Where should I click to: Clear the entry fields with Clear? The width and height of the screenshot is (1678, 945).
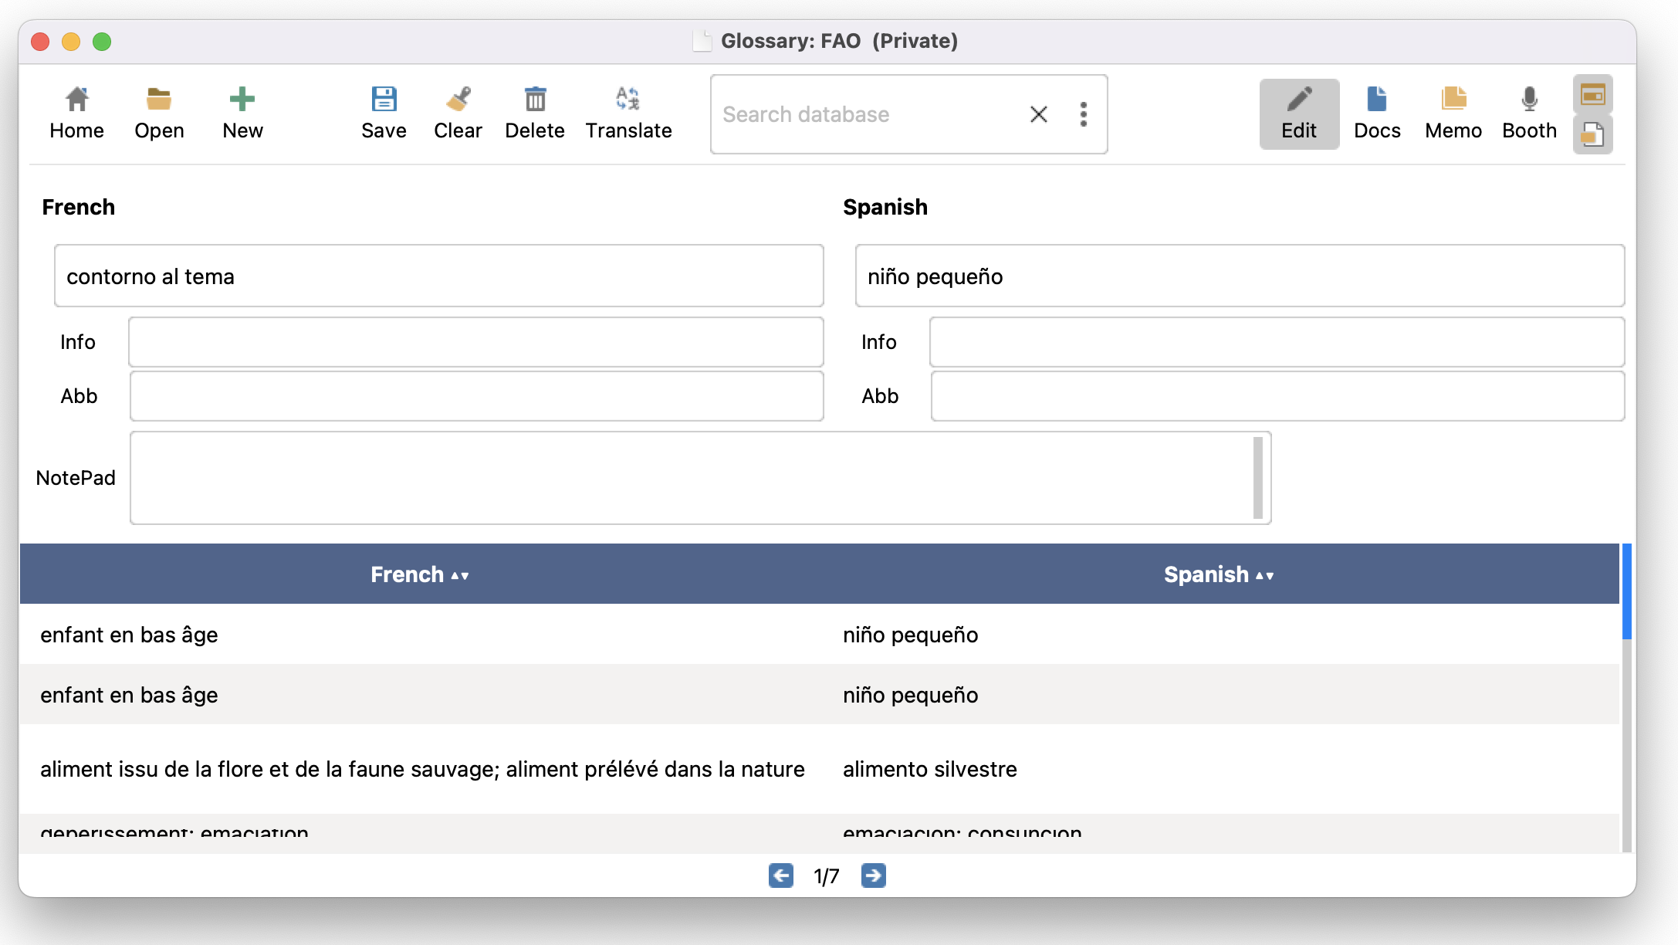[x=458, y=113]
